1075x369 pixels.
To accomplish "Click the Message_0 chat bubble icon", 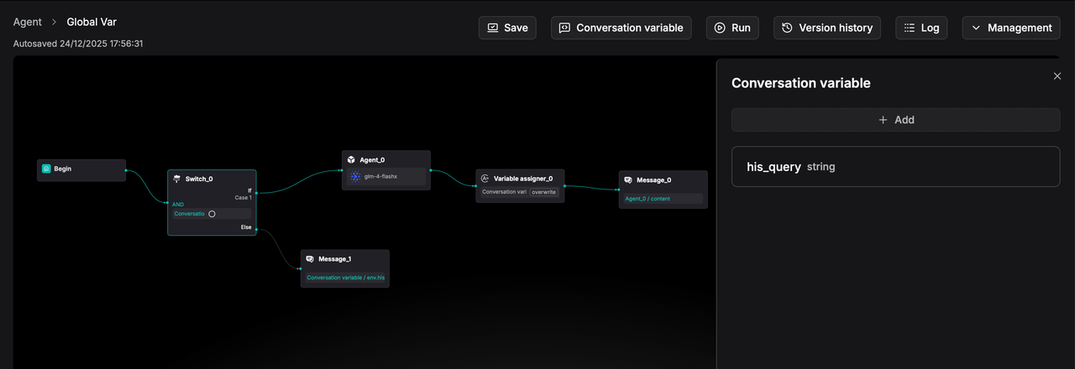I will point(627,180).
